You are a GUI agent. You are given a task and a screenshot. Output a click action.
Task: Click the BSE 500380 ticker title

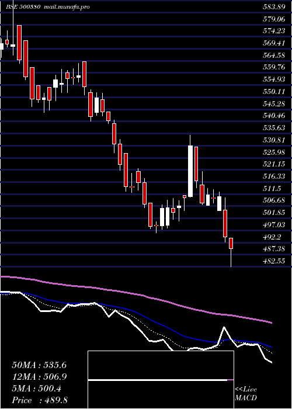point(23,7)
